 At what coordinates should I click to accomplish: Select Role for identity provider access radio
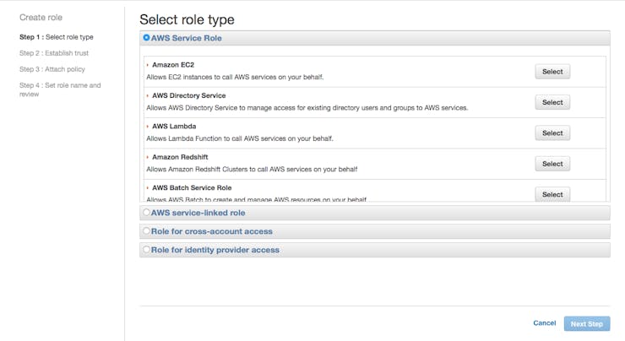pos(146,249)
